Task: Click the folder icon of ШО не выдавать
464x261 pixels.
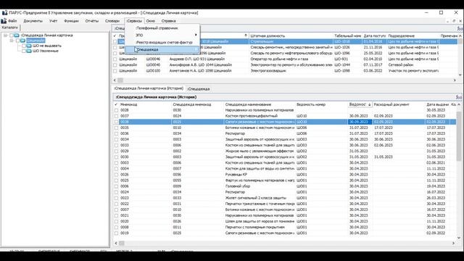Action: pos(29,46)
